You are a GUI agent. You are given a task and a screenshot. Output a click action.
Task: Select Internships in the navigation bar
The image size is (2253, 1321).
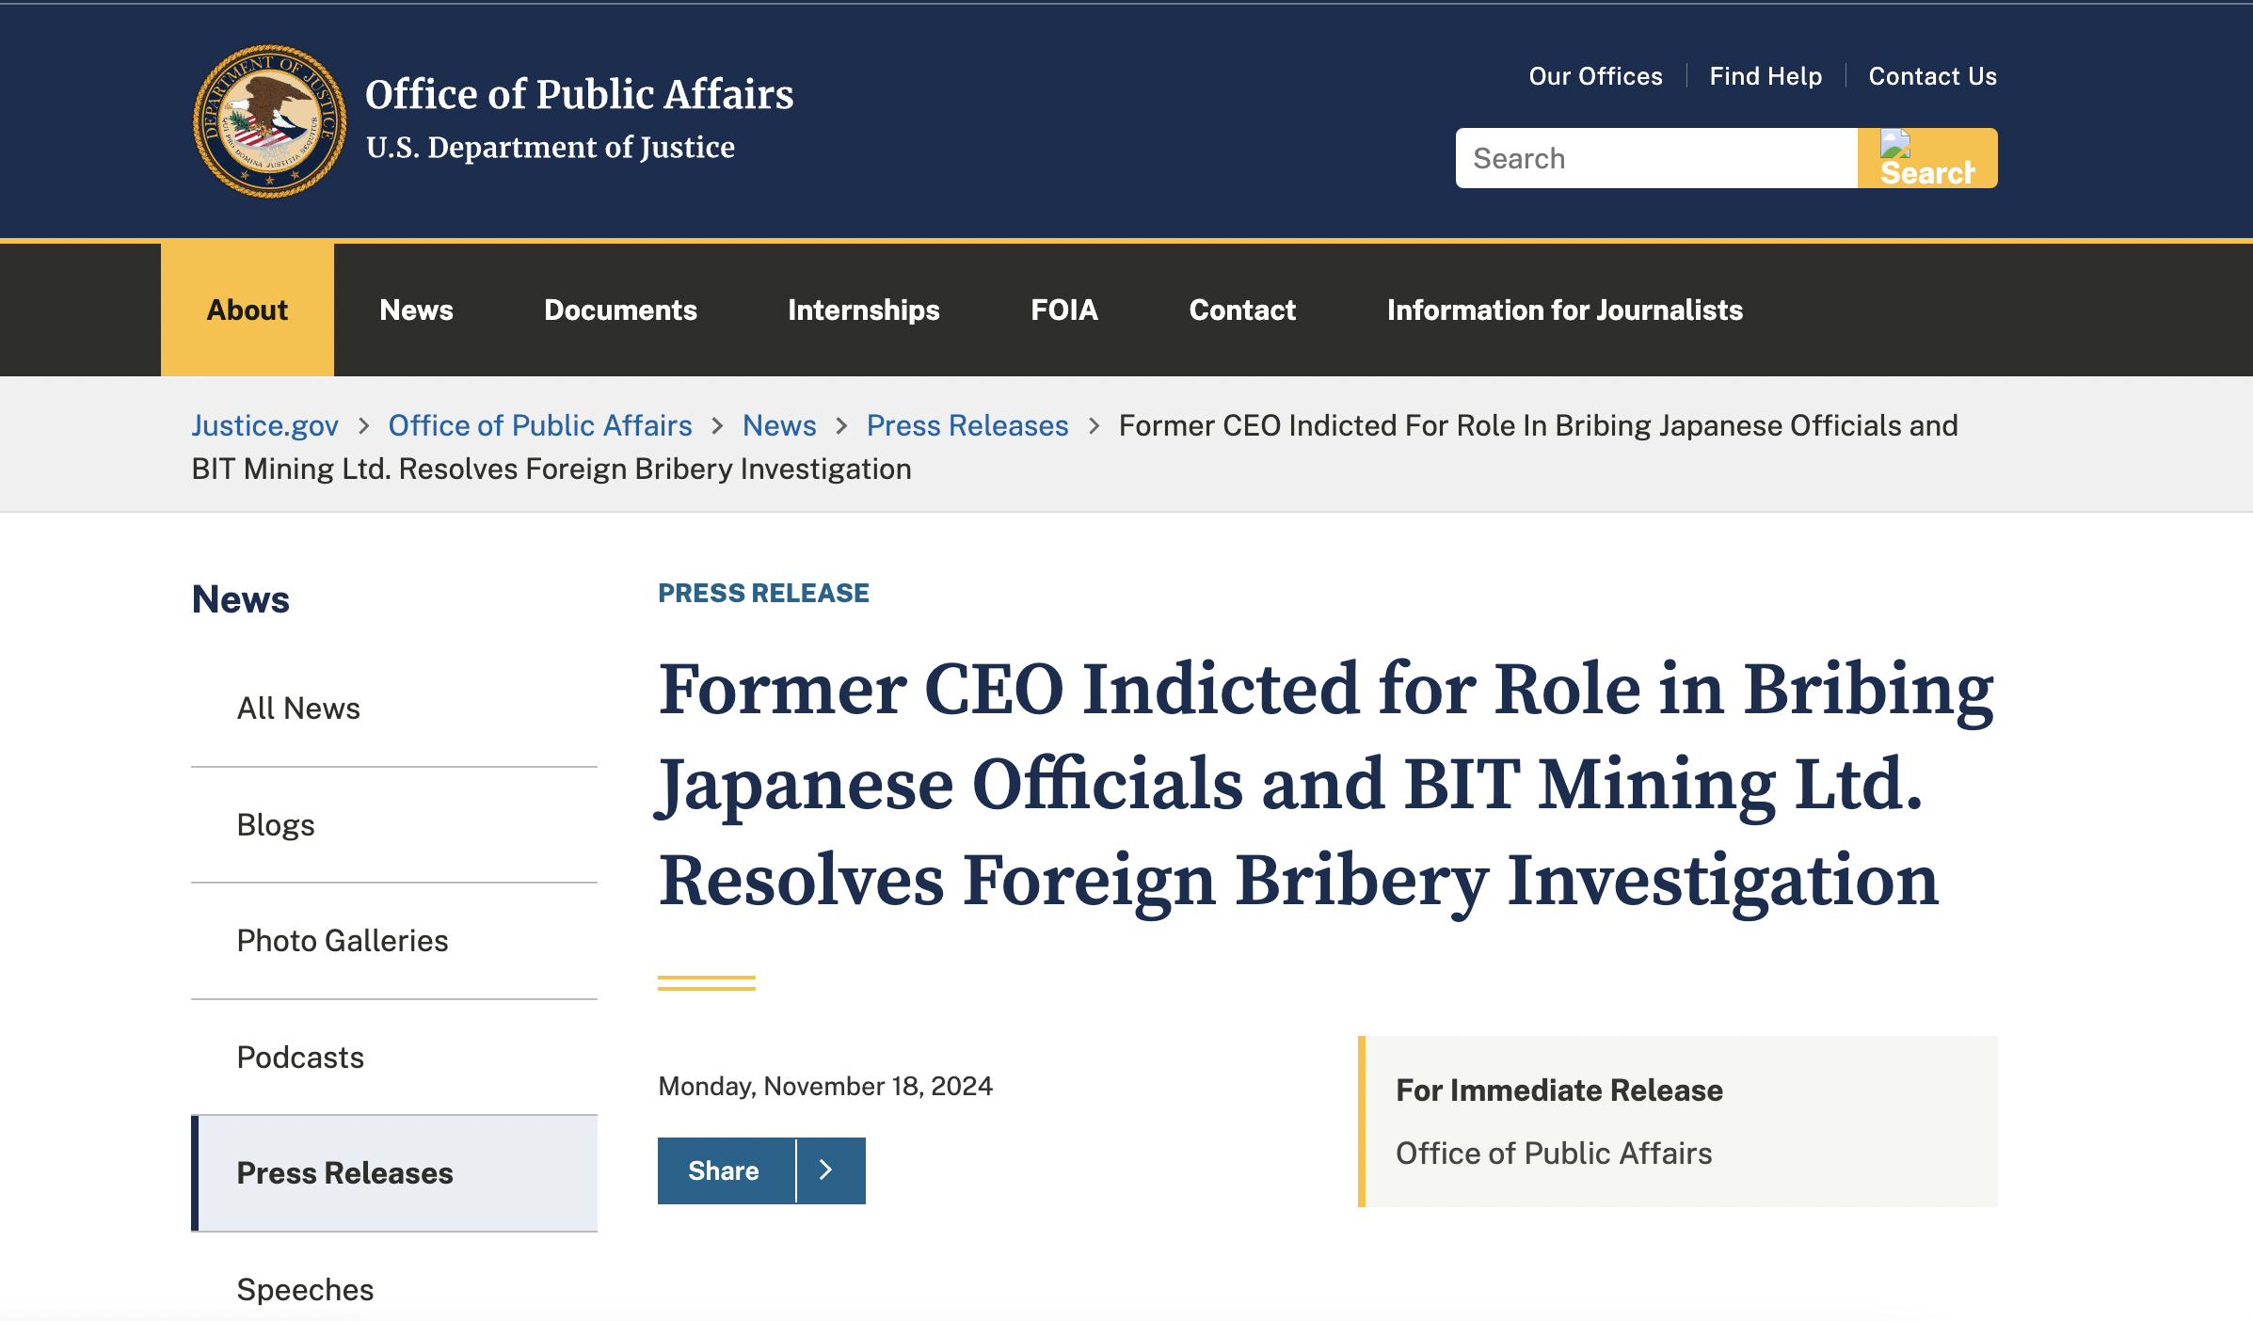[x=864, y=310]
